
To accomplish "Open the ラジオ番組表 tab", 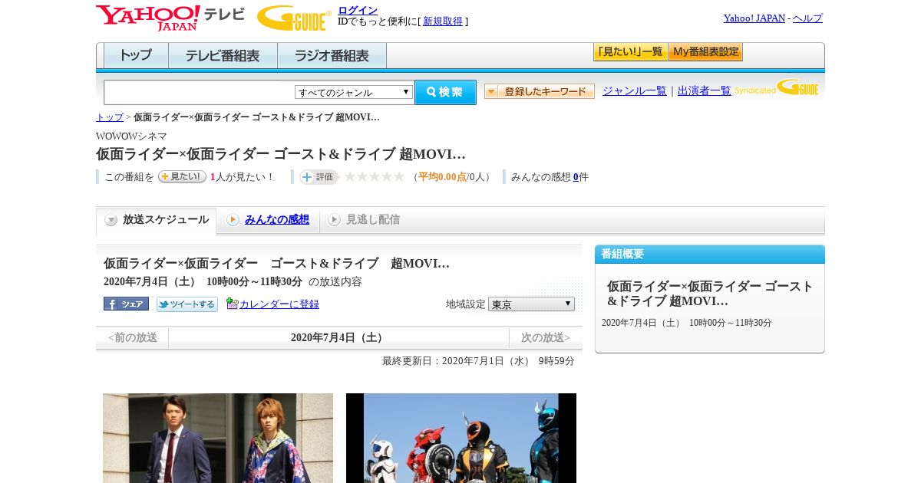I will click(x=332, y=55).
